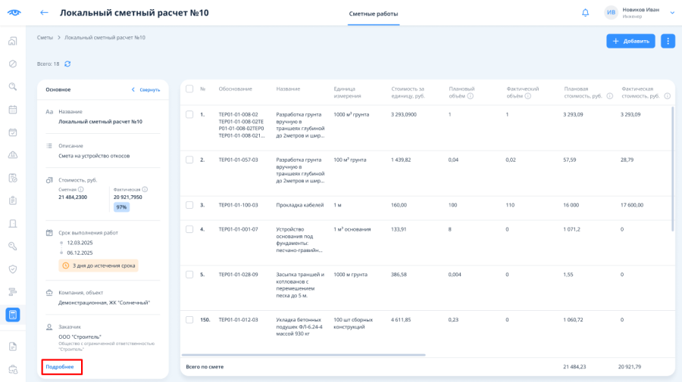Tick the checkbox for row 1
Viewport: 682px width, 382px height.
click(x=189, y=115)
